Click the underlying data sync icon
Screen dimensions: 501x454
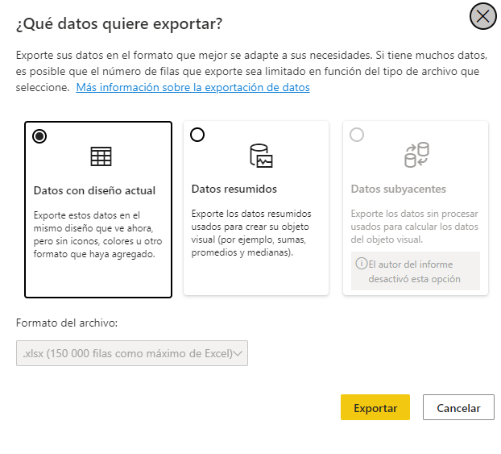tap(416, 155)
